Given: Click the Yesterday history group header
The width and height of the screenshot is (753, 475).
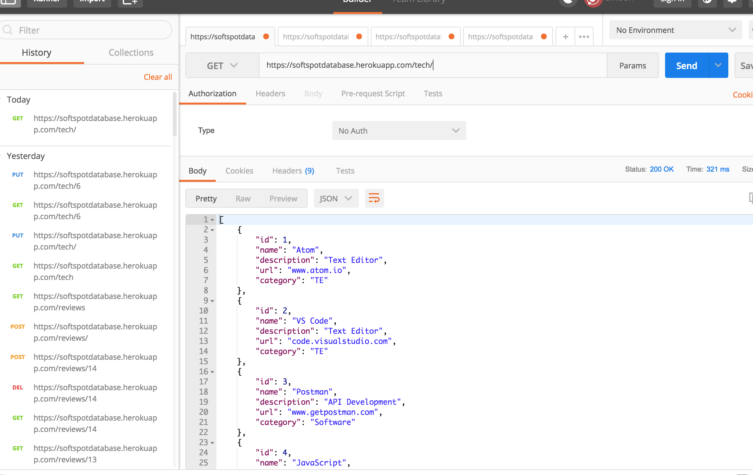Looking at the screenshot, I should coord(26,156).
